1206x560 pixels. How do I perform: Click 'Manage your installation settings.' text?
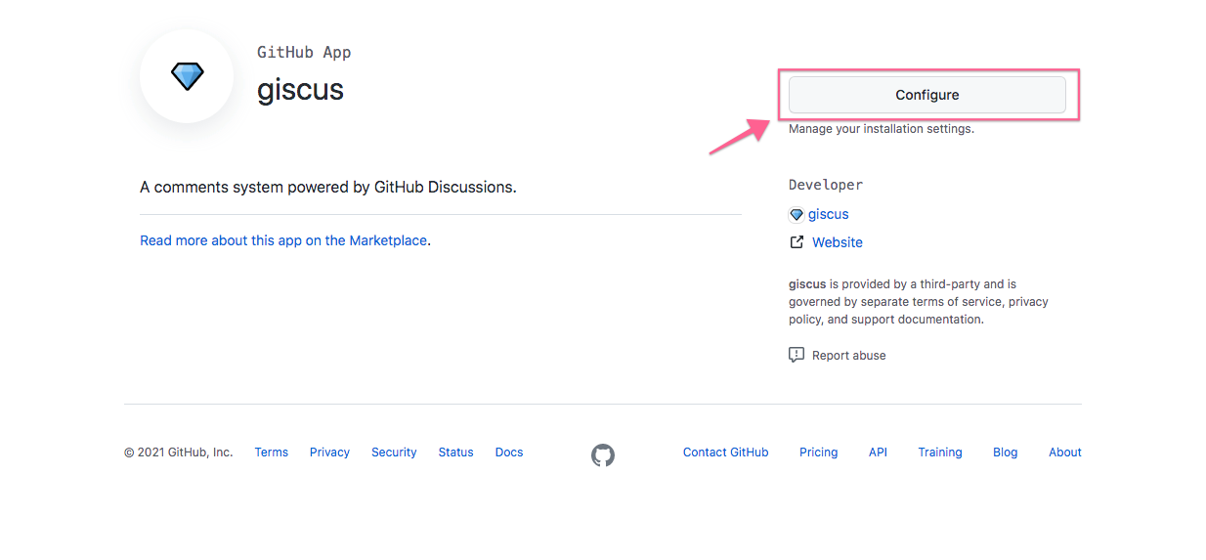click(x=882, y=129)
